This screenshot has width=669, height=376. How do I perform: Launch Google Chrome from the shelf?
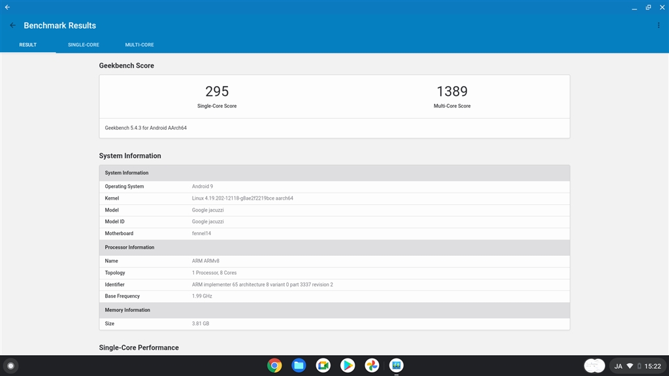pyautogui.click(x=274, y=366)
